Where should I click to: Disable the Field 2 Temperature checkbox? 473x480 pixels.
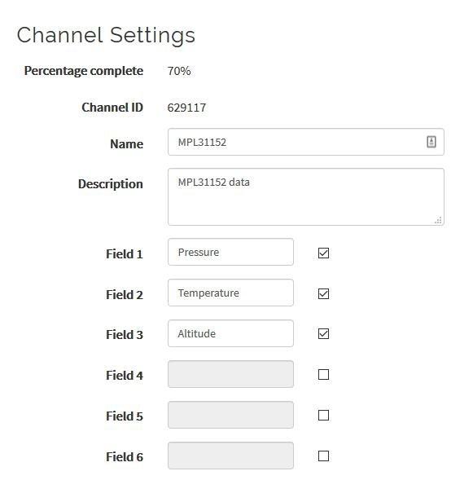click(323, 294)
